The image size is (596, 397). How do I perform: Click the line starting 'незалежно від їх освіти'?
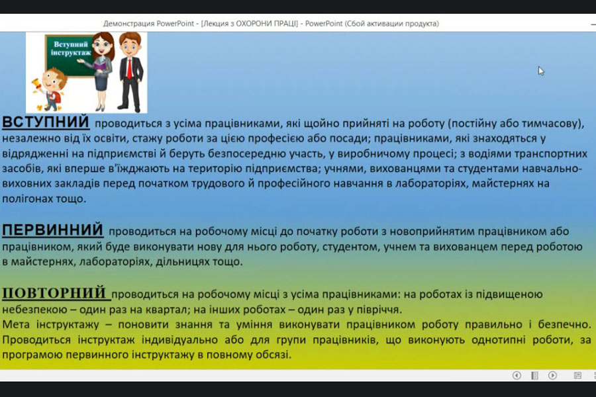273,139
